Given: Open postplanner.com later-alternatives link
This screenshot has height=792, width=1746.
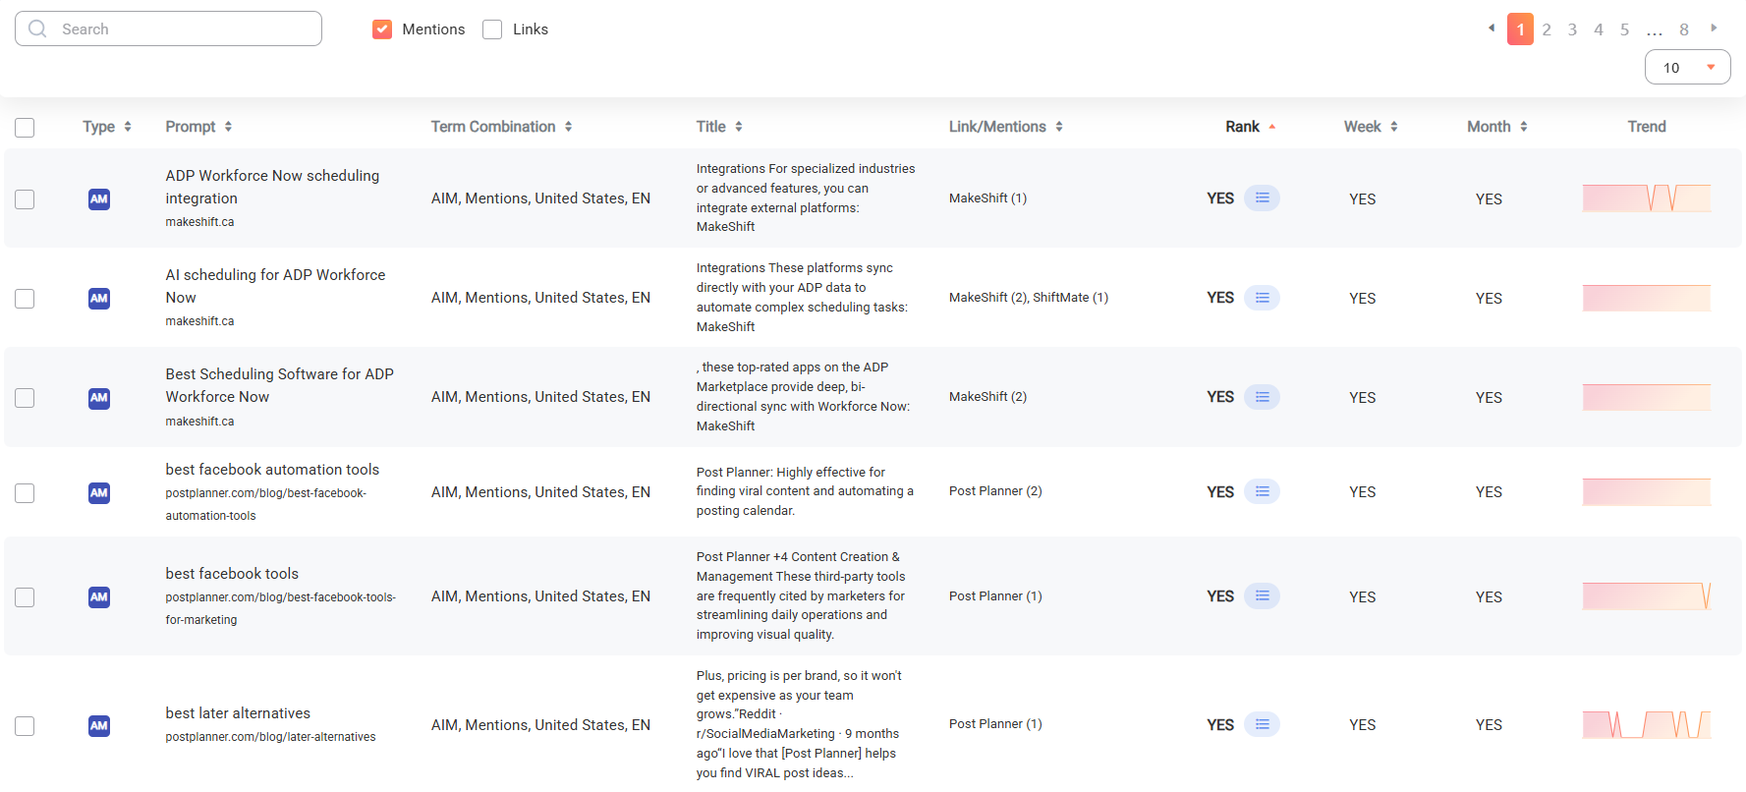Looking at the screenshot, I should 270,737.
